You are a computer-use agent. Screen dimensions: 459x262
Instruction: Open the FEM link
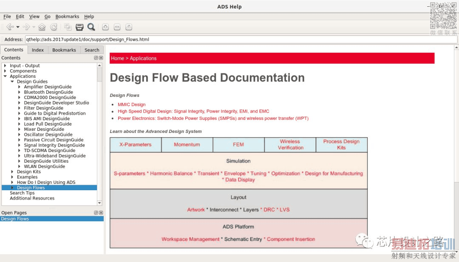tap(238, 144)
